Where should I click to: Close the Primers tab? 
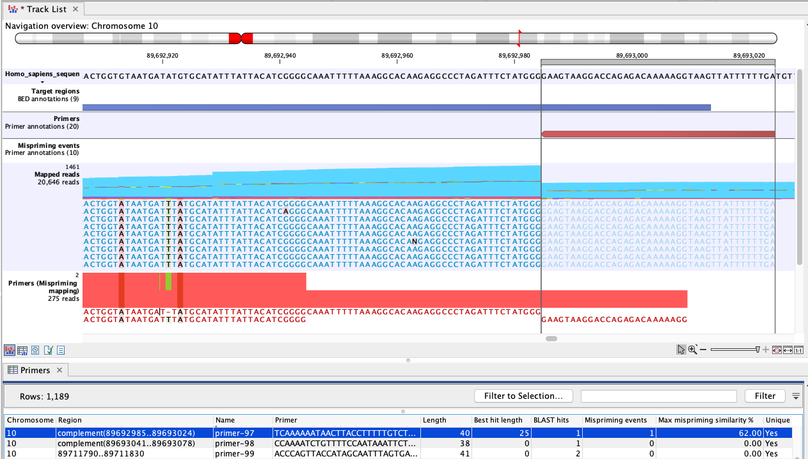click(x=59, y=370)
